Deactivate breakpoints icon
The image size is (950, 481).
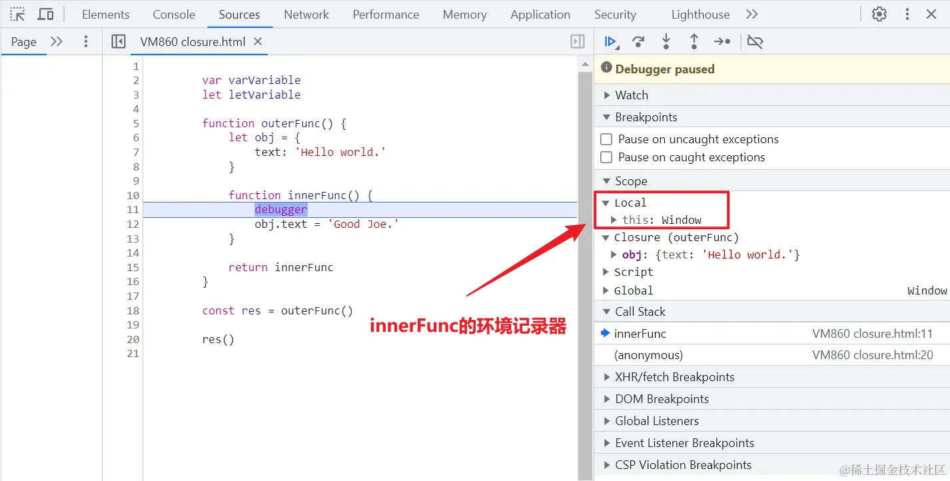755,41
